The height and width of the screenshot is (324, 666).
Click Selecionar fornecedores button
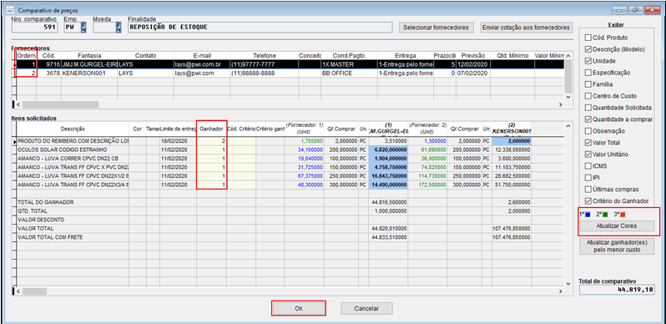tap(436, 28)
